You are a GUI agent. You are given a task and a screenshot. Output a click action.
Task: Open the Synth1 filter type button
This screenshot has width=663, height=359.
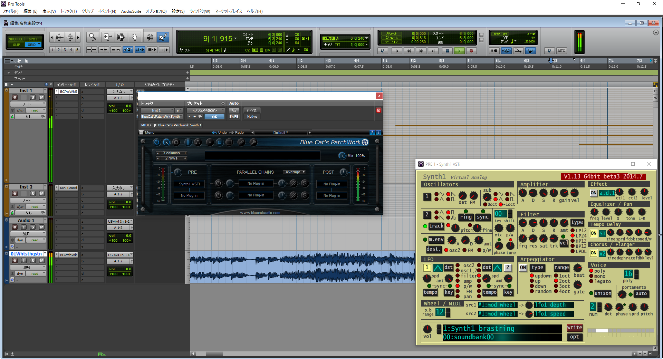(577, 222)
